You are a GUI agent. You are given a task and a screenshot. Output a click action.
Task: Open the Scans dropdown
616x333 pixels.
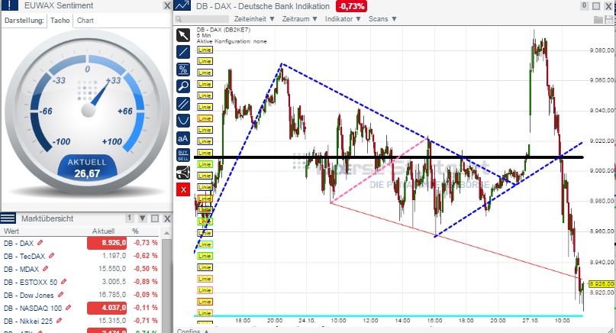pos(382,19)
